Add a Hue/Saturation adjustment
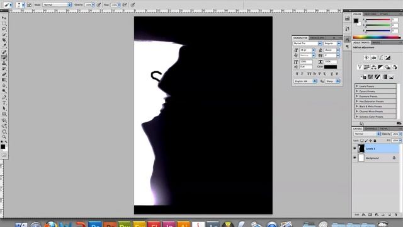The height and width of the screenshot is (227, 403). (x=366, y=67)
